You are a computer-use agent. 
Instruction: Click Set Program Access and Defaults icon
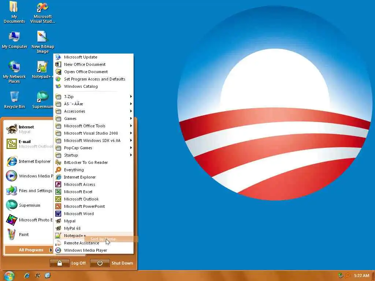pyautogui.click(x=58, y=79)
